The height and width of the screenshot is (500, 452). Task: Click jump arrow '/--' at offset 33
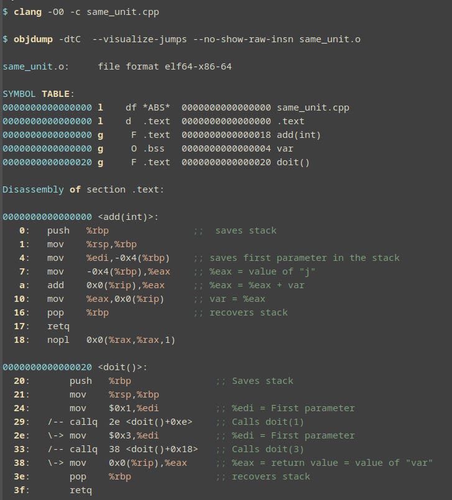coord(55,449)
